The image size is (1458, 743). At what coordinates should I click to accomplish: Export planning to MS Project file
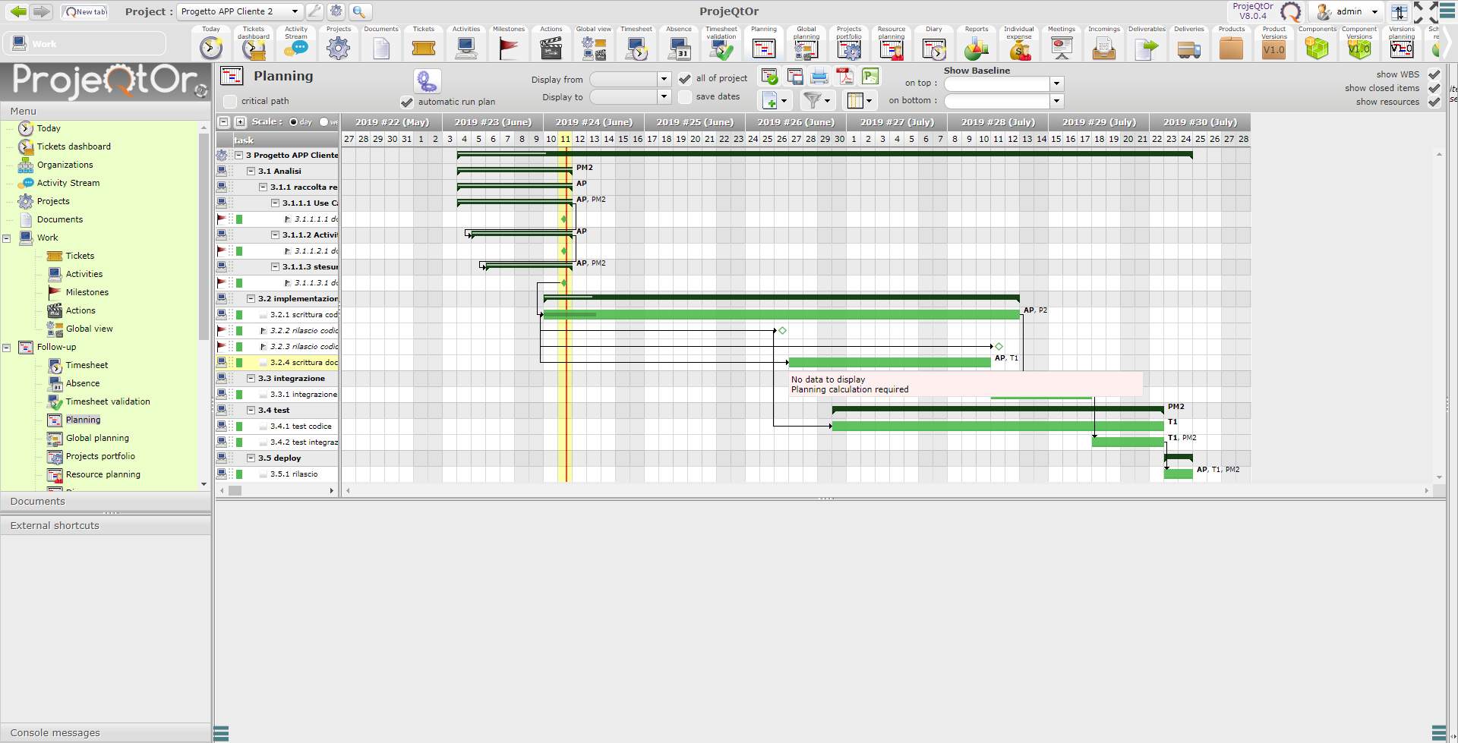click(870, 77)
